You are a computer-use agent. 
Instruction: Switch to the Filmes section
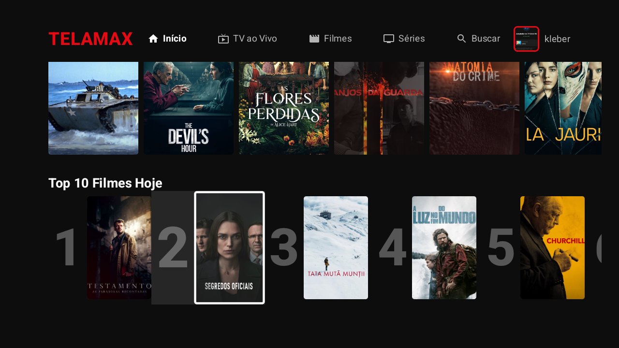click(331, 39)
